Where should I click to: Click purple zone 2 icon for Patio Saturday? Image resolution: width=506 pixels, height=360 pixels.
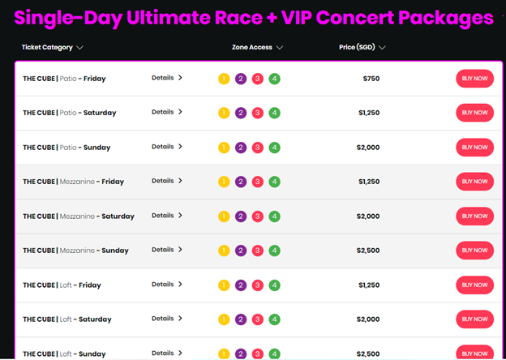[x=241, y=114]
